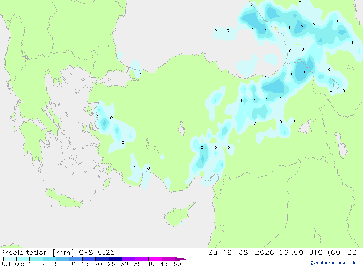Click the "Precipitation [mm]" title text
The height and width of the screenshot is (266, 363).
point(37,253)
